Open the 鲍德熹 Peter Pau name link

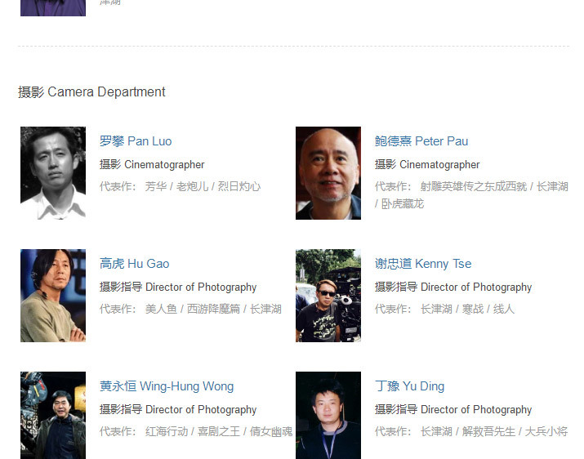pyautogui.click(x=421, y=141)
